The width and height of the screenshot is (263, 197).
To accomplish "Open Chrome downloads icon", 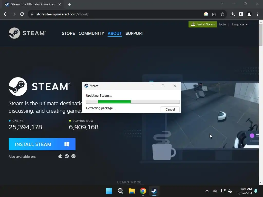I will click(x=233, y=14).
